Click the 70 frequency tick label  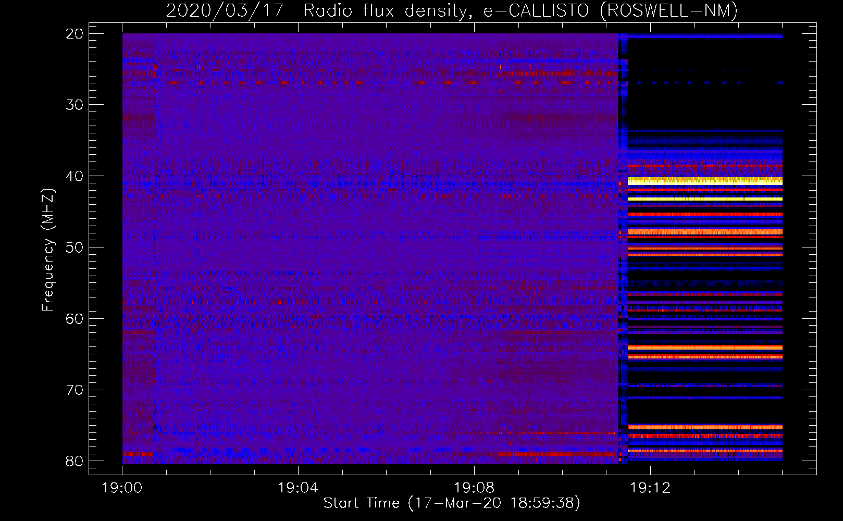(75, 390)
